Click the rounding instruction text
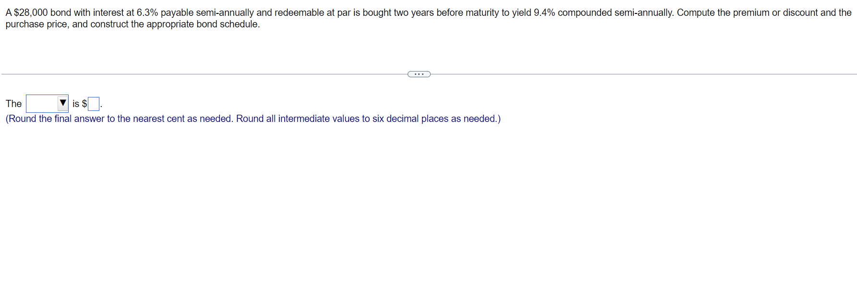857x288 pixels. [252, 119]
